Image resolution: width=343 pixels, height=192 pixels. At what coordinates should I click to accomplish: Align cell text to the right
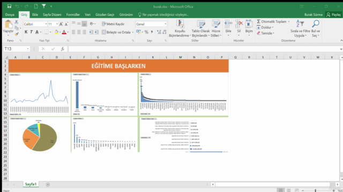[84, 32]
